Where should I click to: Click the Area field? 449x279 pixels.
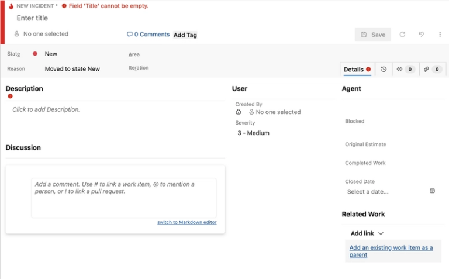click(x=134, y=54)
